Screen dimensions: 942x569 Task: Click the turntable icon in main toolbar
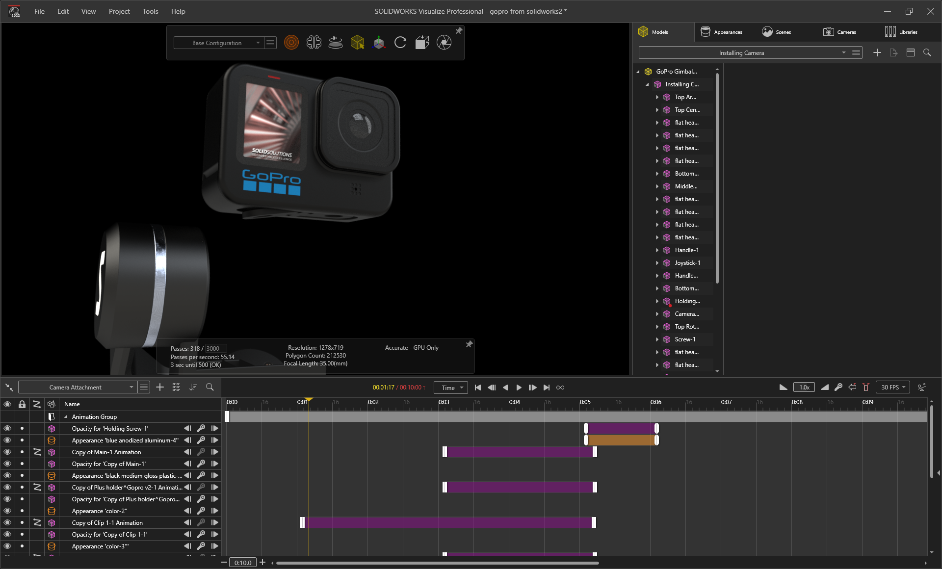[x=336, y=43]
